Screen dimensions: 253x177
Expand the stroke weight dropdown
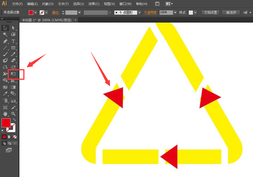79,13
